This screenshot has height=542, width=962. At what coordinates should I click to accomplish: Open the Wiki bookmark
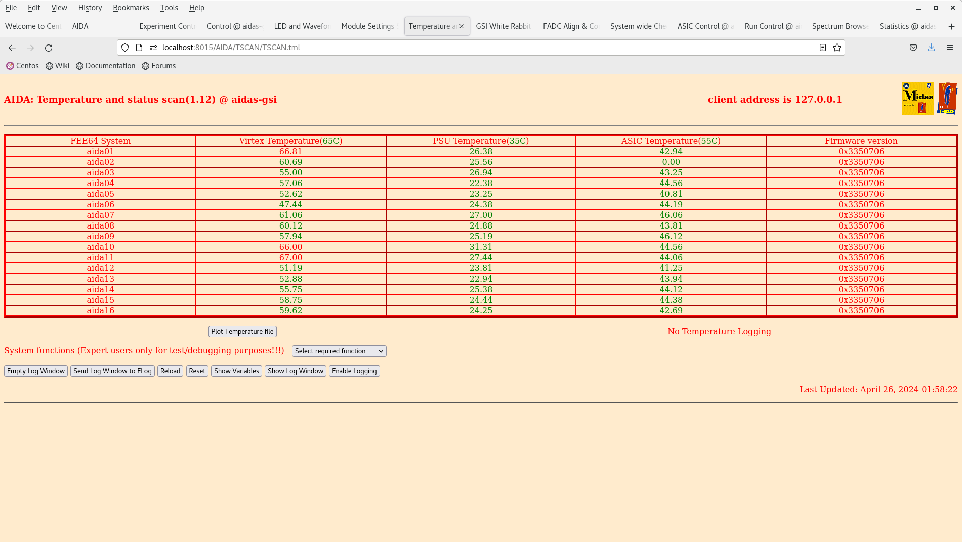[57, 66]
